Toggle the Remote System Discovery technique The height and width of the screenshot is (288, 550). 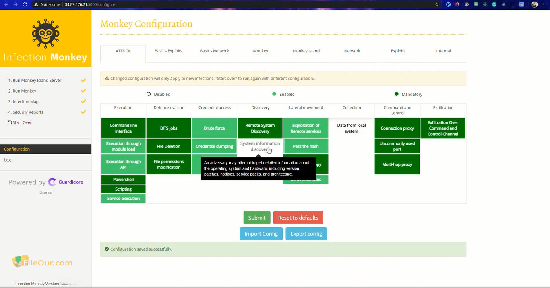tap(260, 128)
